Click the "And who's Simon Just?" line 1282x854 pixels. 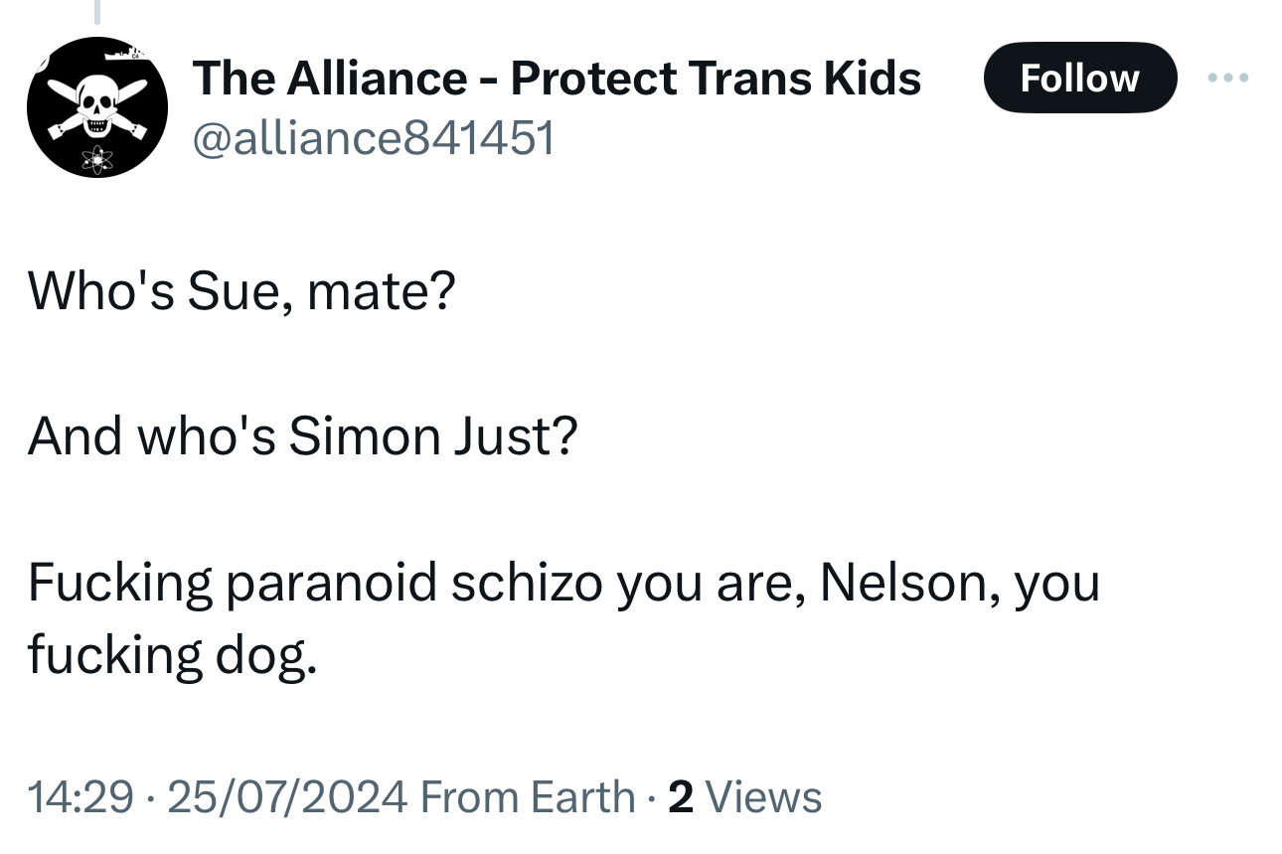(302, 435)
